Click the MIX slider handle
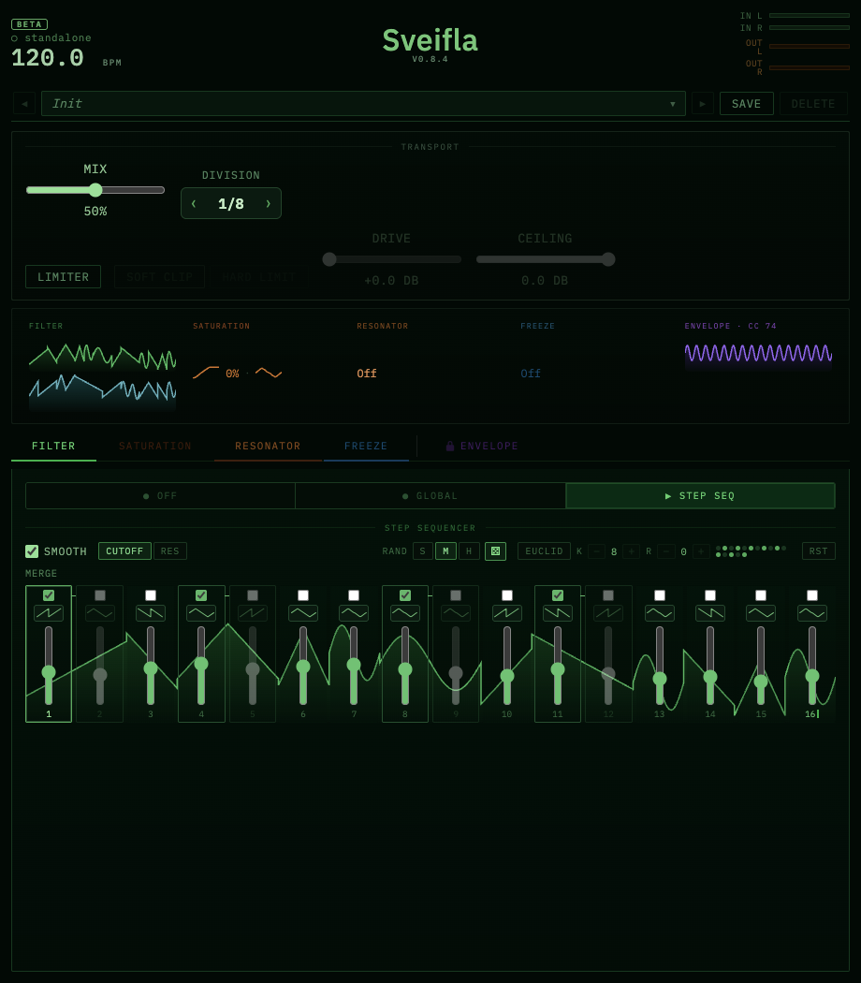Viewport: 861px width, 983px height. 95,190
